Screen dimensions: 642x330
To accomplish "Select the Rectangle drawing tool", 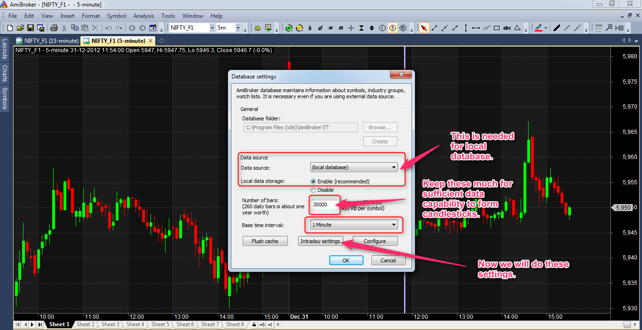I will [497, 28].
